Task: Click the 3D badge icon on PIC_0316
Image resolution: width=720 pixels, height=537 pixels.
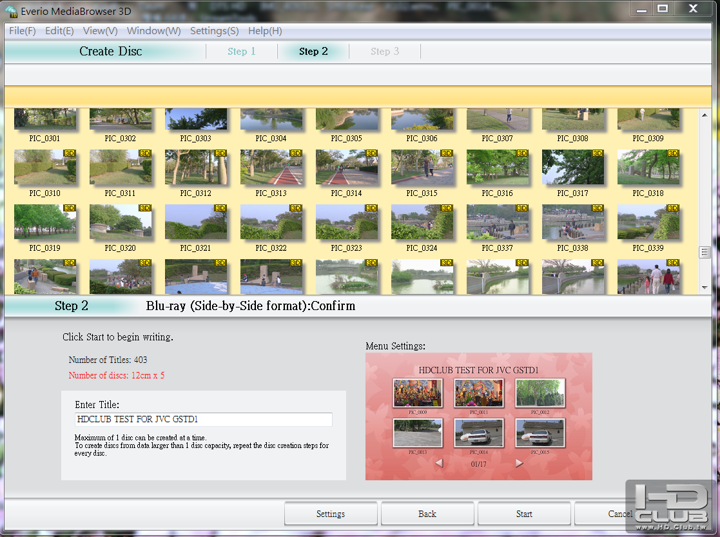Action: point(522,153)
